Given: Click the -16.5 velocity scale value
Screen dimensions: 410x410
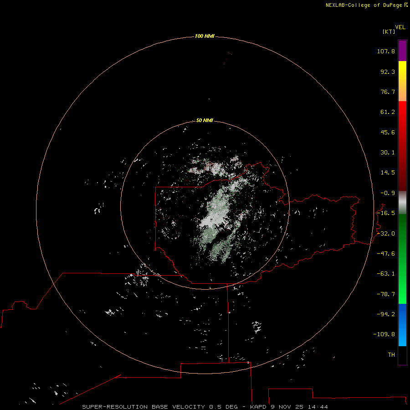Looking at the screenshot, I should 386,213.
